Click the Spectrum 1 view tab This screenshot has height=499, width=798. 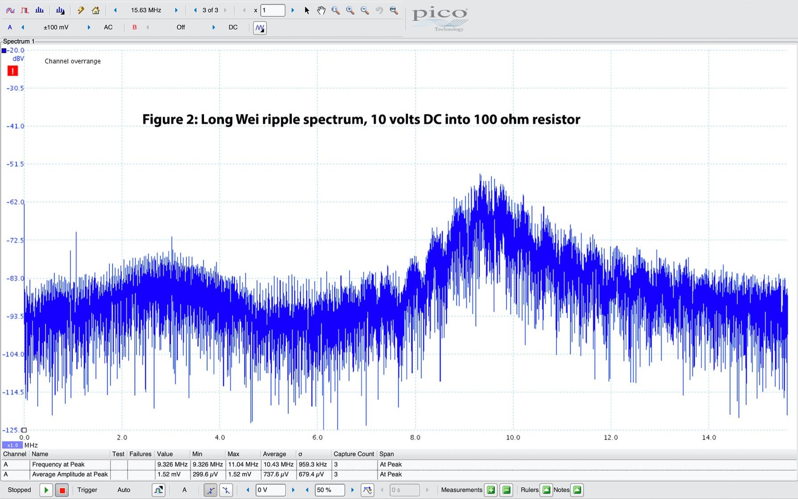(19, 42)
